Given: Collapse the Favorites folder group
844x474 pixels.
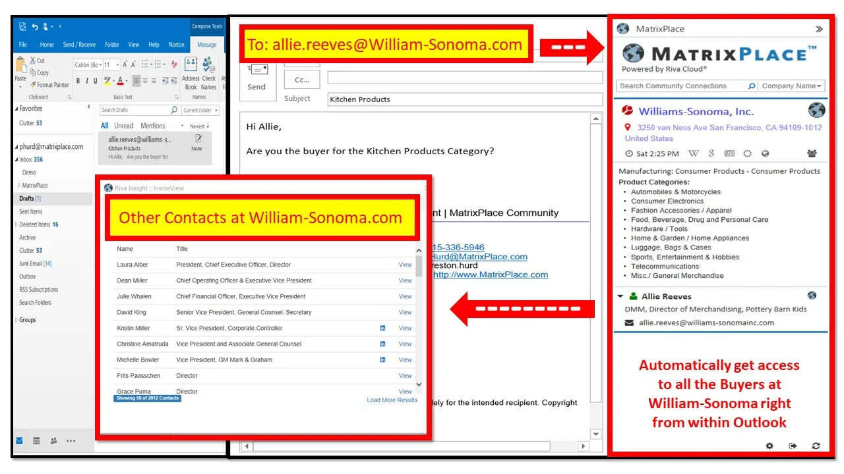Looking at the screenshot, I should pos(16,109).
